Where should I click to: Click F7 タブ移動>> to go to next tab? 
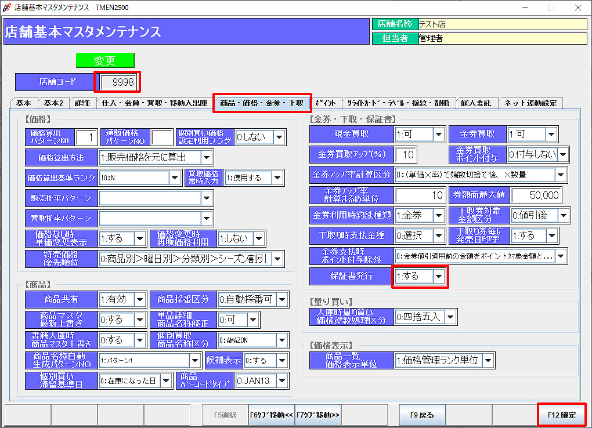318,415
